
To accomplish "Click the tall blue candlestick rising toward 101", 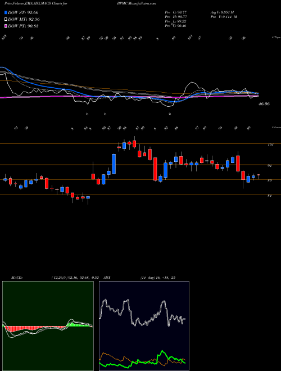I will point(114,164).
